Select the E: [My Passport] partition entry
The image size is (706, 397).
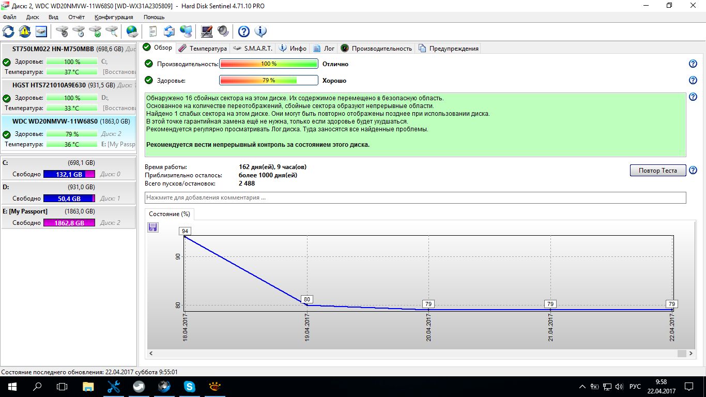tap(68, 217)
